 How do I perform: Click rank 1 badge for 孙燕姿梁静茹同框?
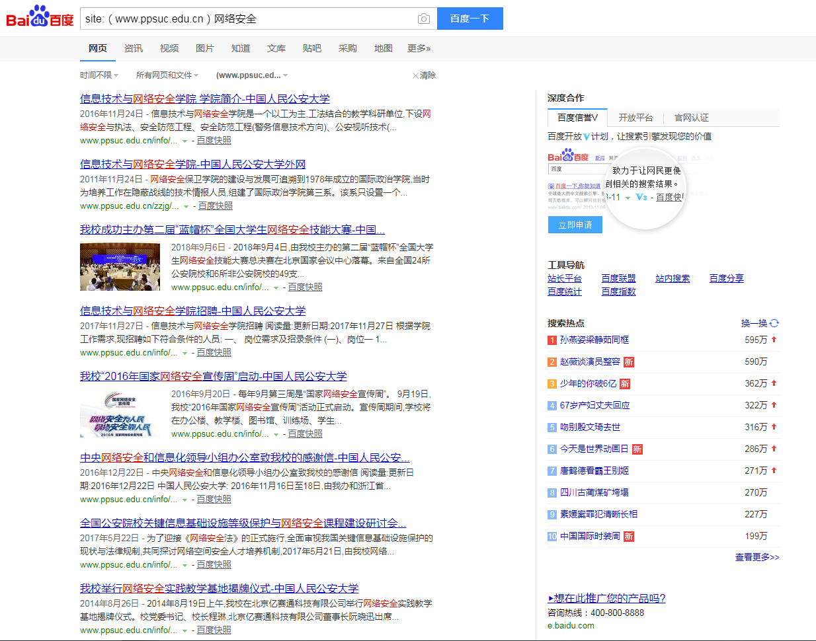click(x=552, y=340)
